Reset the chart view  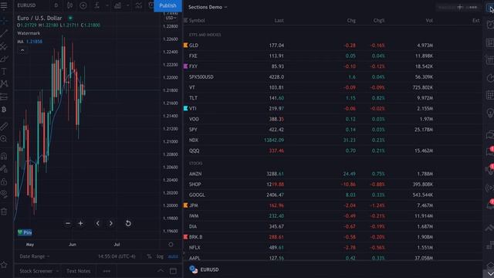(128, 223)
